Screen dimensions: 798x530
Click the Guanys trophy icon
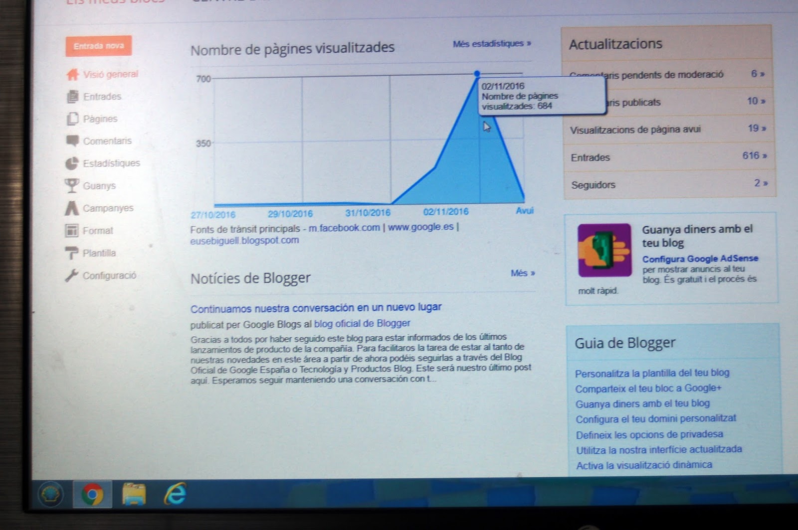(x=72, y=186)
